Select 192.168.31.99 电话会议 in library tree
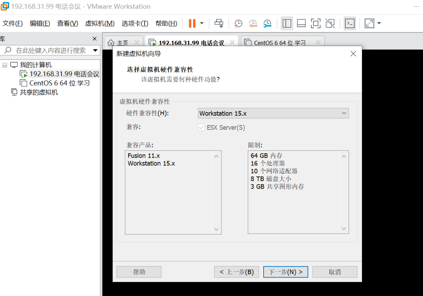Image resolution: width=423 pixels, height=296 pixels. (x=64, y=74)
